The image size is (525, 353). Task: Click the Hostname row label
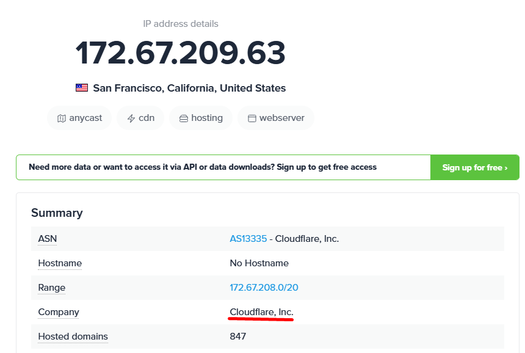pos(60,263)
